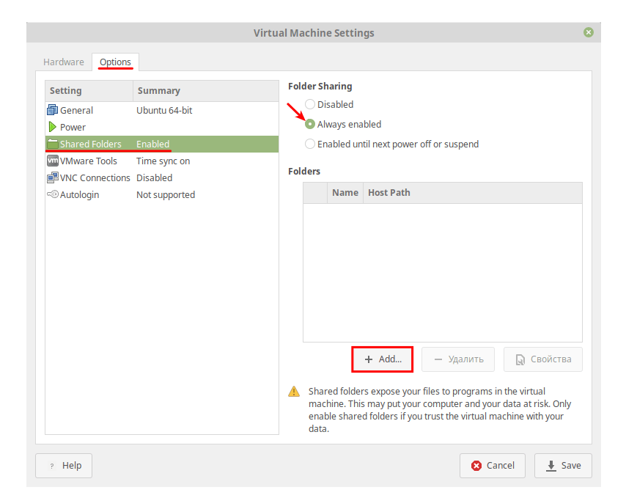This screenshot has width=626, height=498.
Task: Select the Always enabled radio button
Action: tap(310, 124)
